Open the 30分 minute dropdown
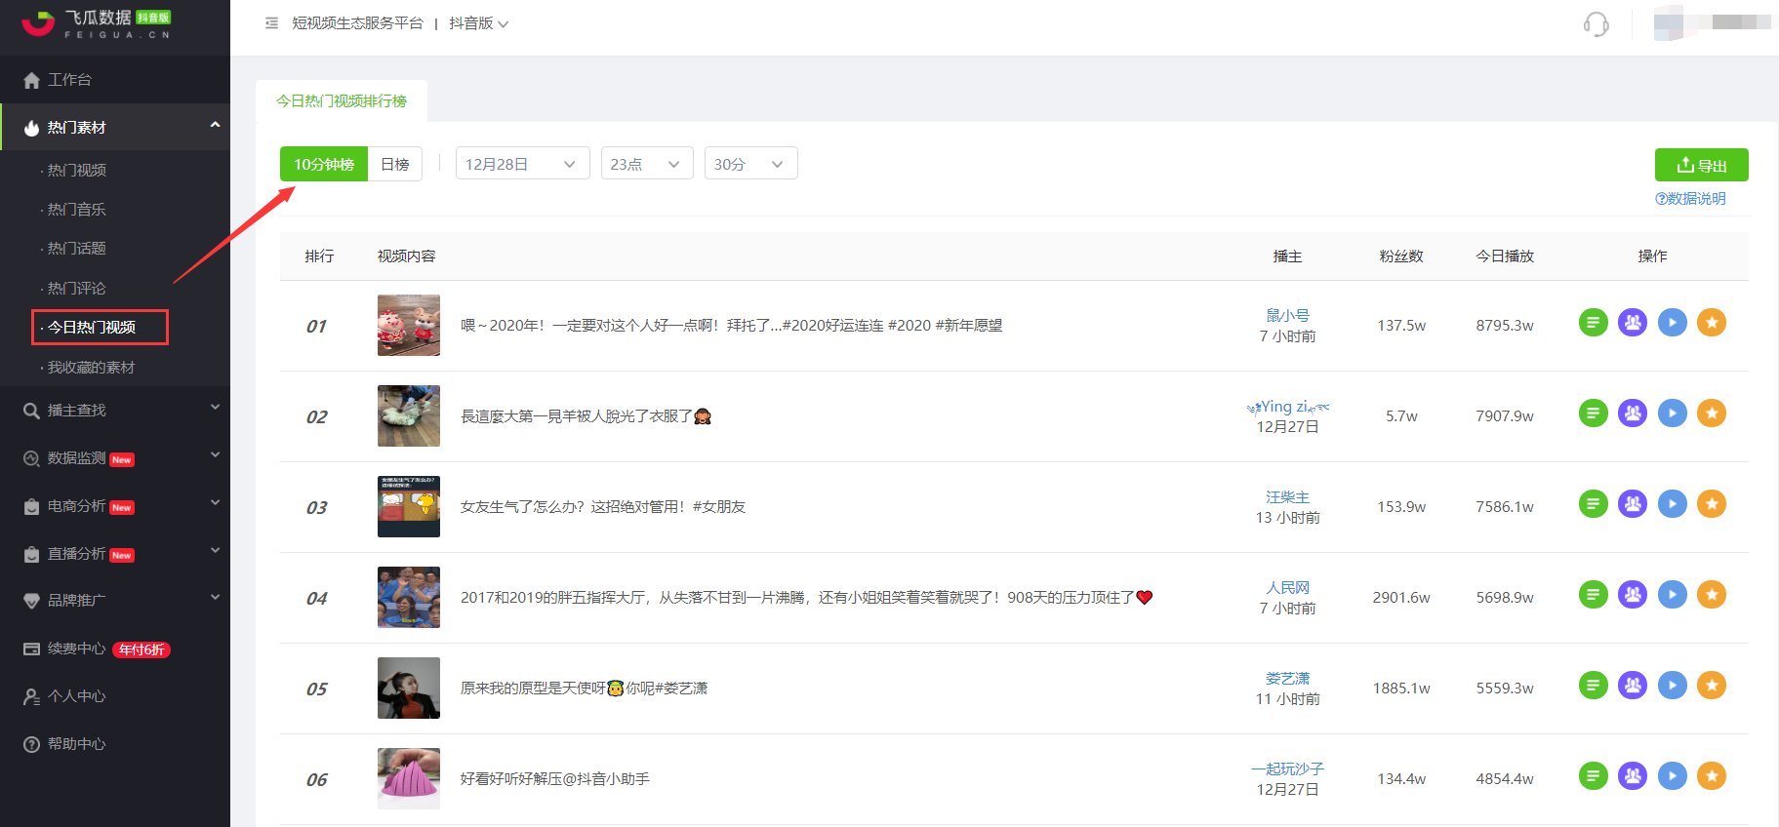 tap(750, 164)
